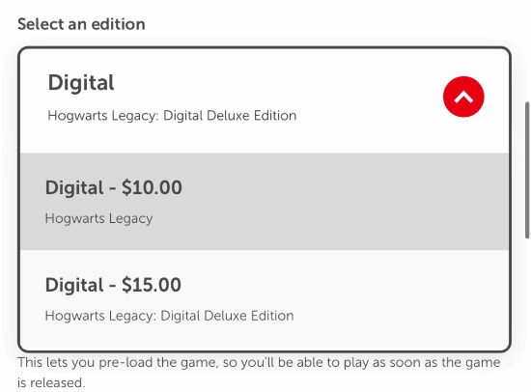The width and height of the screenshot is (531, 392).
Task: Click the $15.00 price text
Action: 152,285
